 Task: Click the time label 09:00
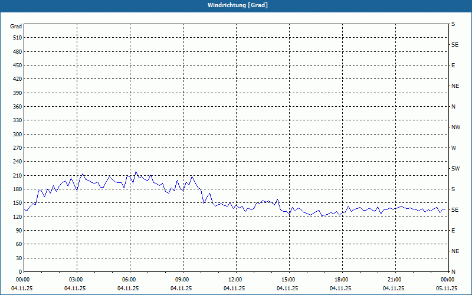[x=183, y=280]
